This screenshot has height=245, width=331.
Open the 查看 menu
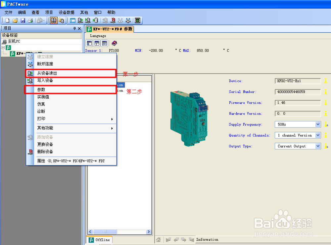click(35, 13)
